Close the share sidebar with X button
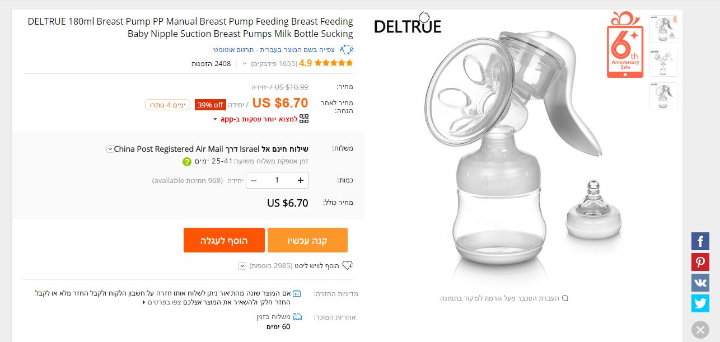 tap(700, 330)
